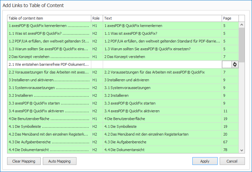252x172 pixels.
Task: Select '2 Das Konzept verstehen' content item
Action: click(x=49, y=57)
